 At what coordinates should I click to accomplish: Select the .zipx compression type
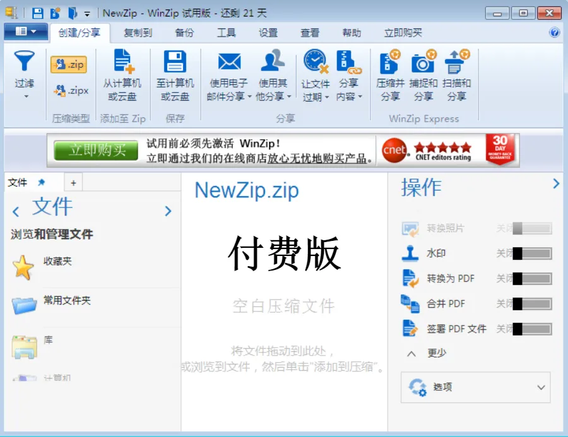71,90
